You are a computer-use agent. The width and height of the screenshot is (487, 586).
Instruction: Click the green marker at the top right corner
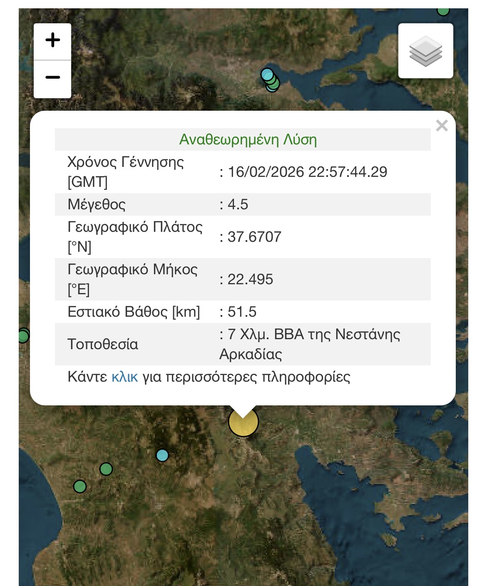pos(442,12)
